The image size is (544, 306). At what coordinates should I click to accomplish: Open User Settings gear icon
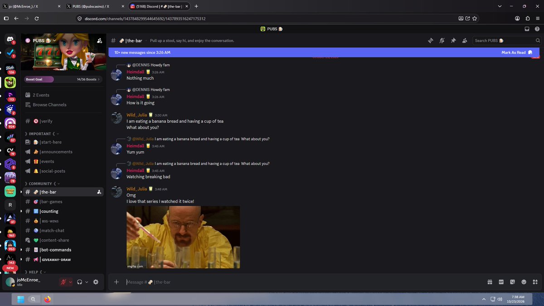(96, 282)
